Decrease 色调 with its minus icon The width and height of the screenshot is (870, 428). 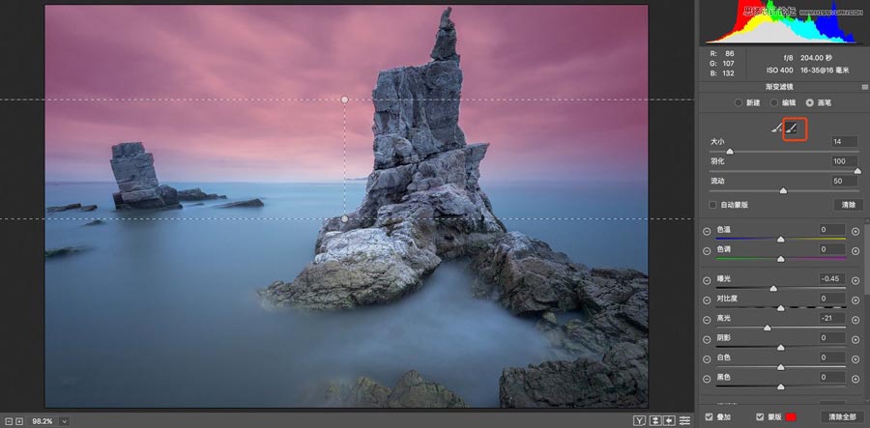click(707, 251)
